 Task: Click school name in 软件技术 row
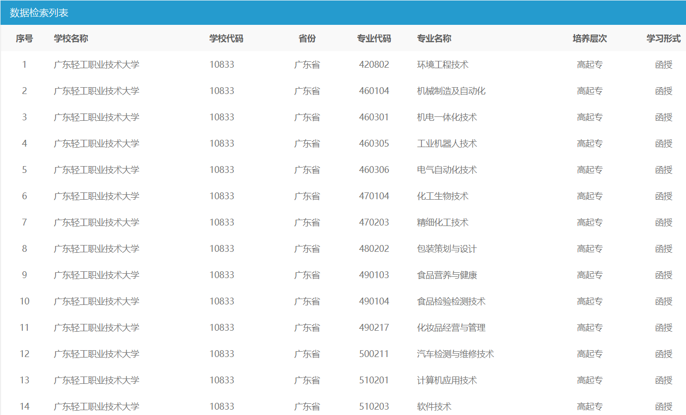pos(96,407)
